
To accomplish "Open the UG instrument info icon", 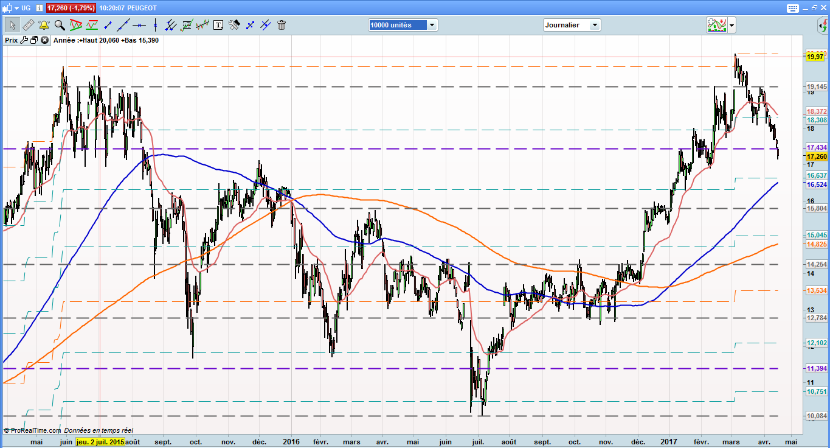I will tap(39, 8).
